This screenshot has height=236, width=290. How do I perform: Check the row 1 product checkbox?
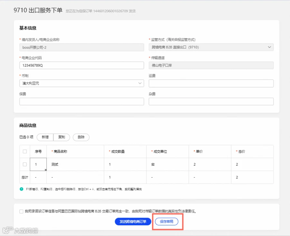coord(25,164)
